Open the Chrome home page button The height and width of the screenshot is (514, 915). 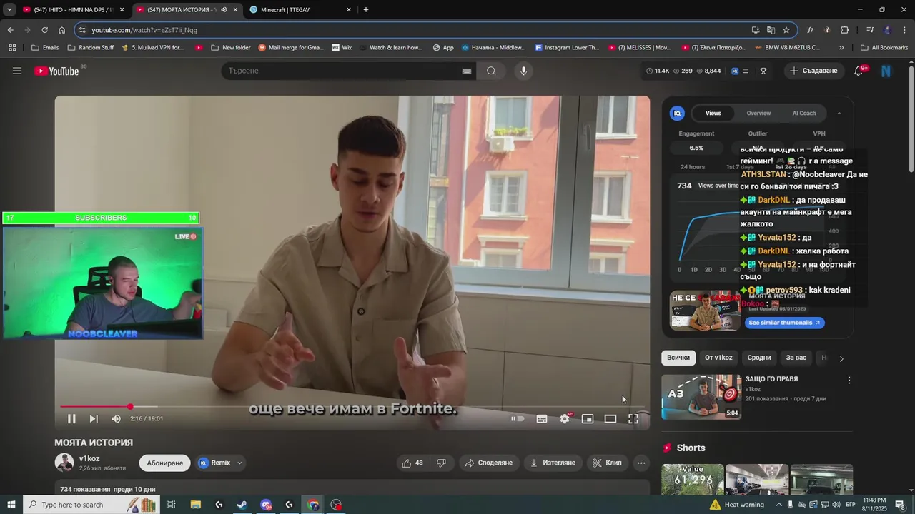tap(61, 30)
